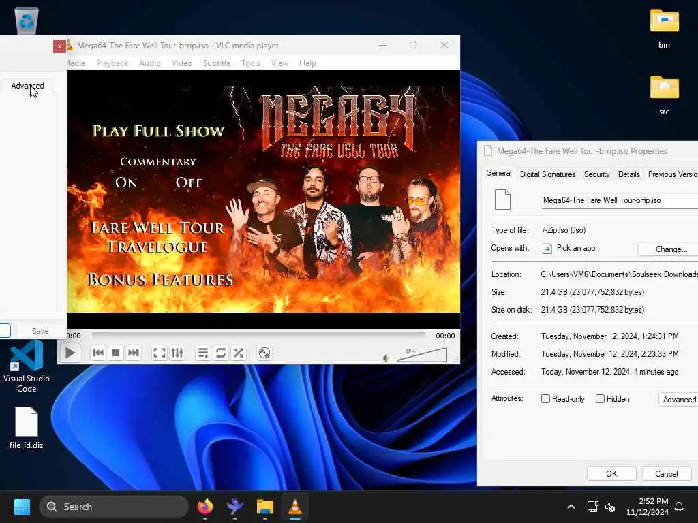Close the partially hidden left window
This screenshot has height=523, width=698.
(59, 46)
